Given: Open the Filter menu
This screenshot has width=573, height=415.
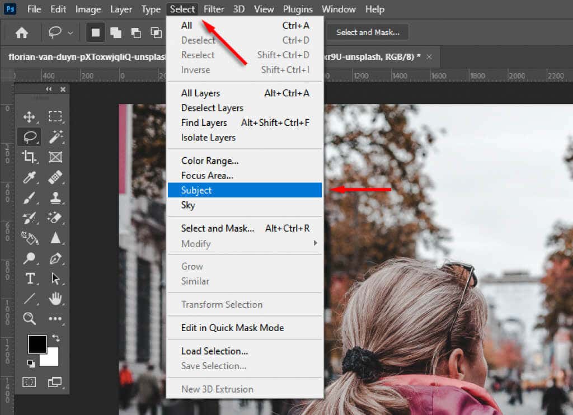Looking at the screenshot, I should [214, 9].
